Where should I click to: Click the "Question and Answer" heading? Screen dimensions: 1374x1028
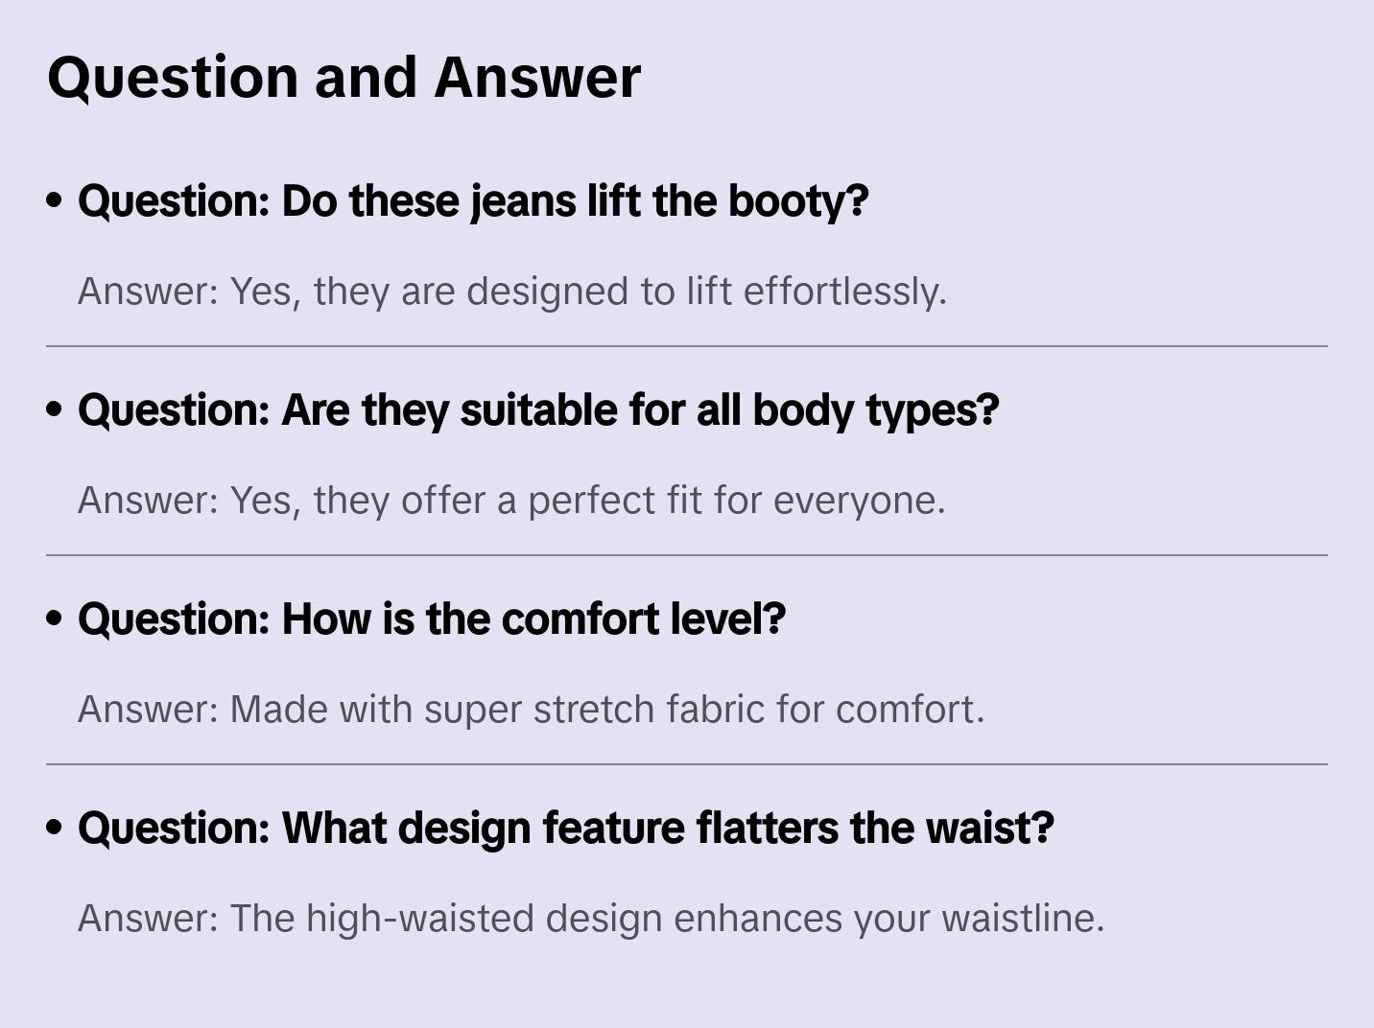[x=343, y=77]
